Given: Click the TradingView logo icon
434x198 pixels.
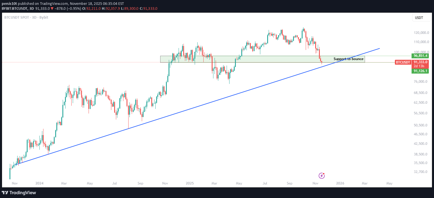Looking at the screenshot, I should point(5,193).
